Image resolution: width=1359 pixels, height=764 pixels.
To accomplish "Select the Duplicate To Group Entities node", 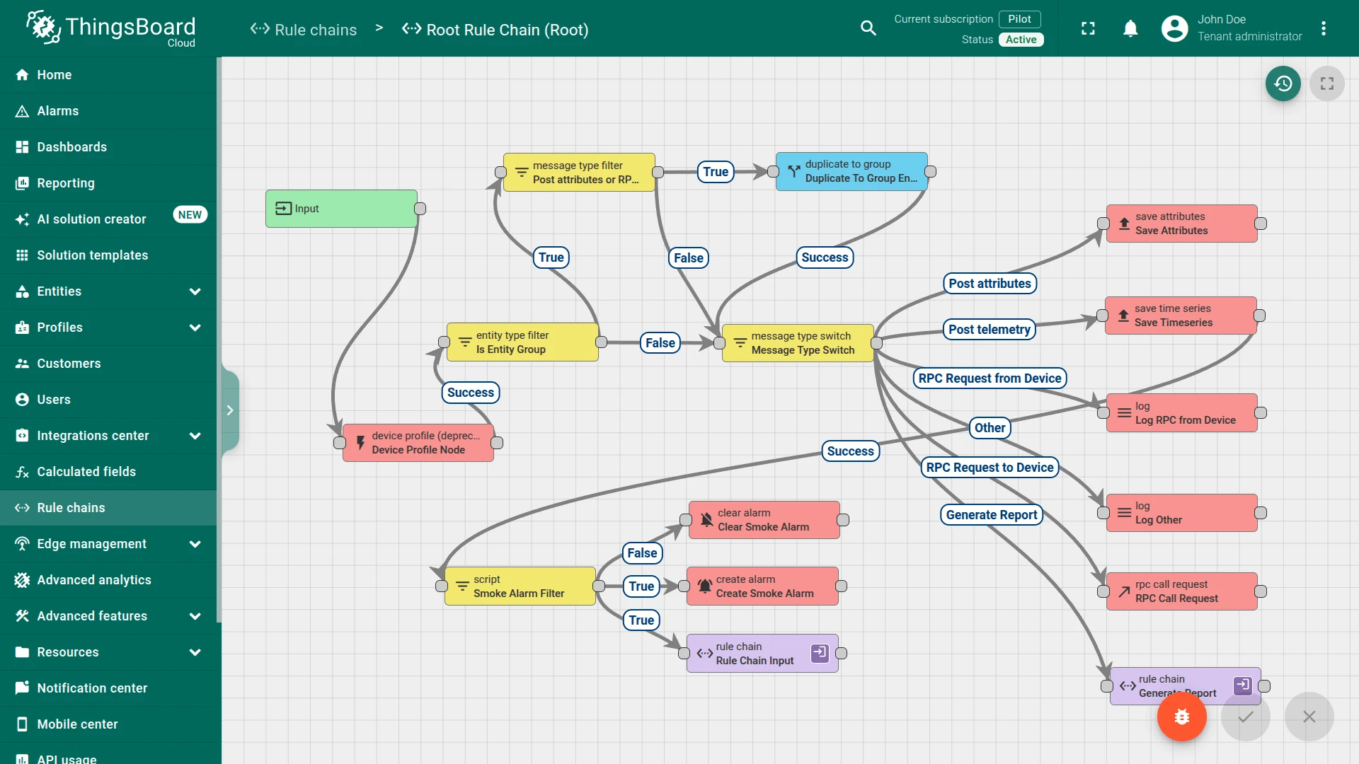I will (851, 171).
